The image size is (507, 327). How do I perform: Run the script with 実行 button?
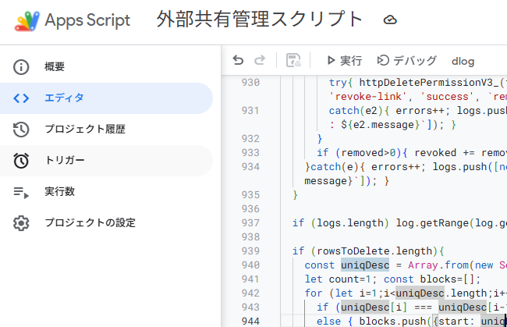(x=344, y=60)
